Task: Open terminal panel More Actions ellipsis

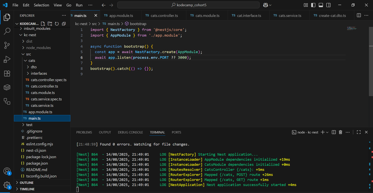Action: [348, 132]
